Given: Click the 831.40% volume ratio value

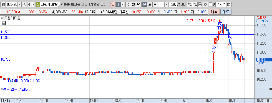Looking at the screenshot, I should click(77, 12).
